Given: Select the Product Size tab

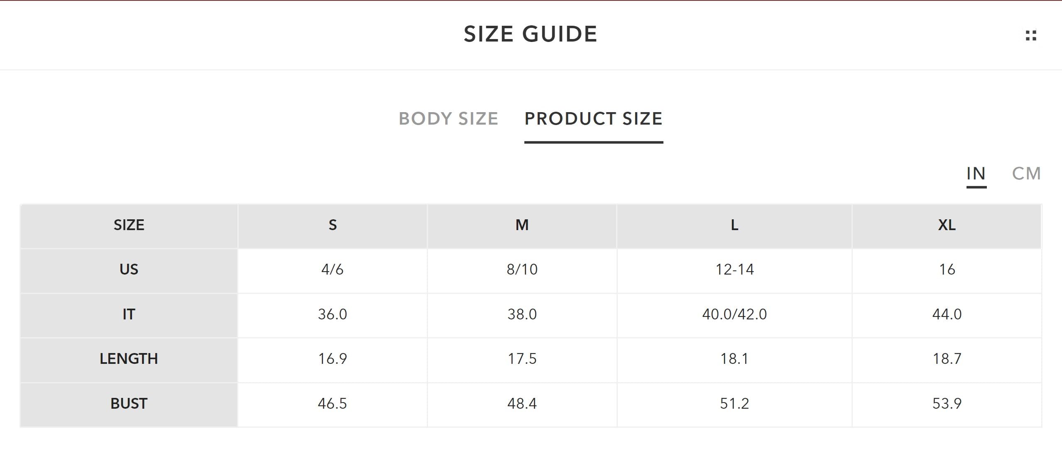Looking at the screenshot, I should coord(593,119).
